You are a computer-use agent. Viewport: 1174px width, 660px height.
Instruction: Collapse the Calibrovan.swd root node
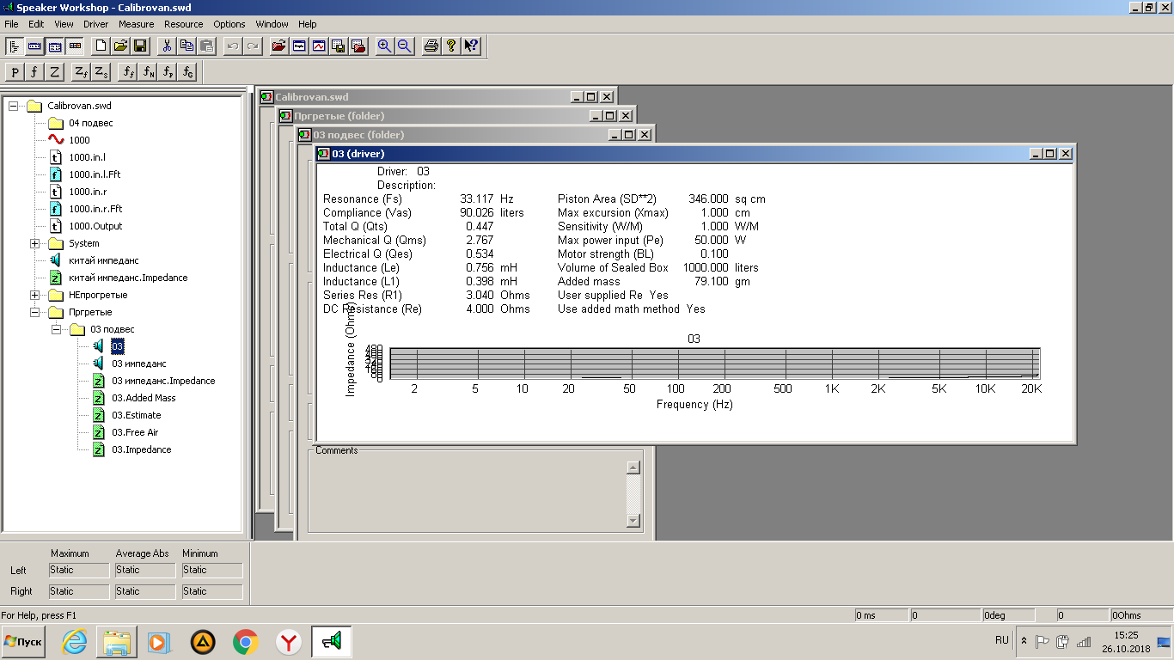click(13, 106)
